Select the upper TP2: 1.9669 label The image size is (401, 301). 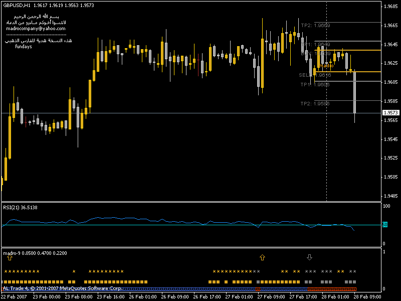(315, 25)
